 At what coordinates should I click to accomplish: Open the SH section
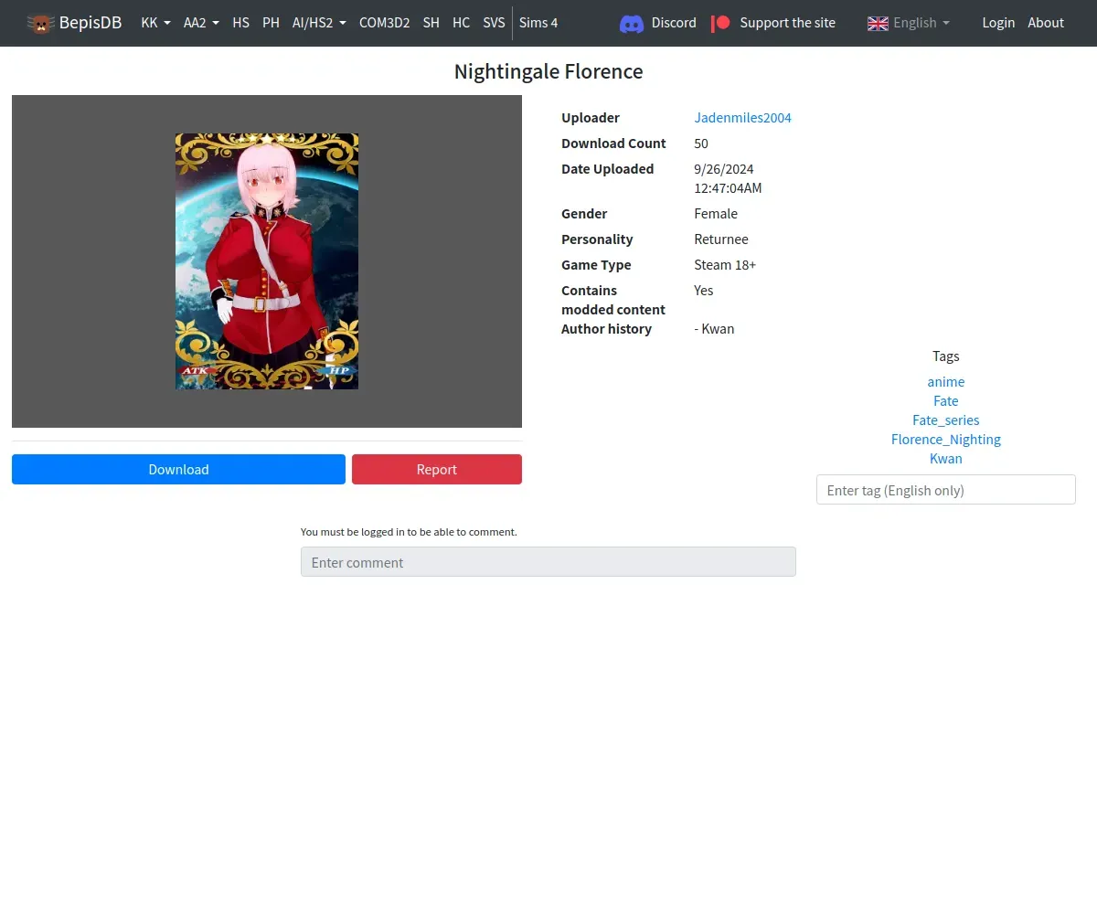[x=431, y=23]
